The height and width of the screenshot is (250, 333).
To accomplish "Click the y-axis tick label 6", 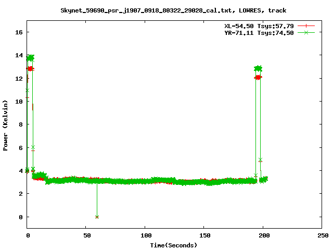I will tap(21, 148).
